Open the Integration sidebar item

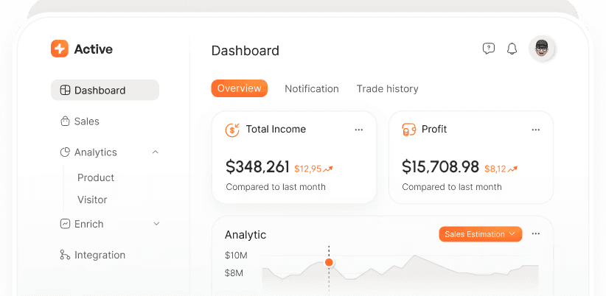pos(100,255)
